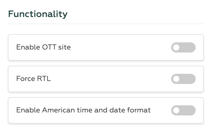Click the grey track of the Force RTL switch
This screenshot has width=212, height=136.
pos(189,79)
